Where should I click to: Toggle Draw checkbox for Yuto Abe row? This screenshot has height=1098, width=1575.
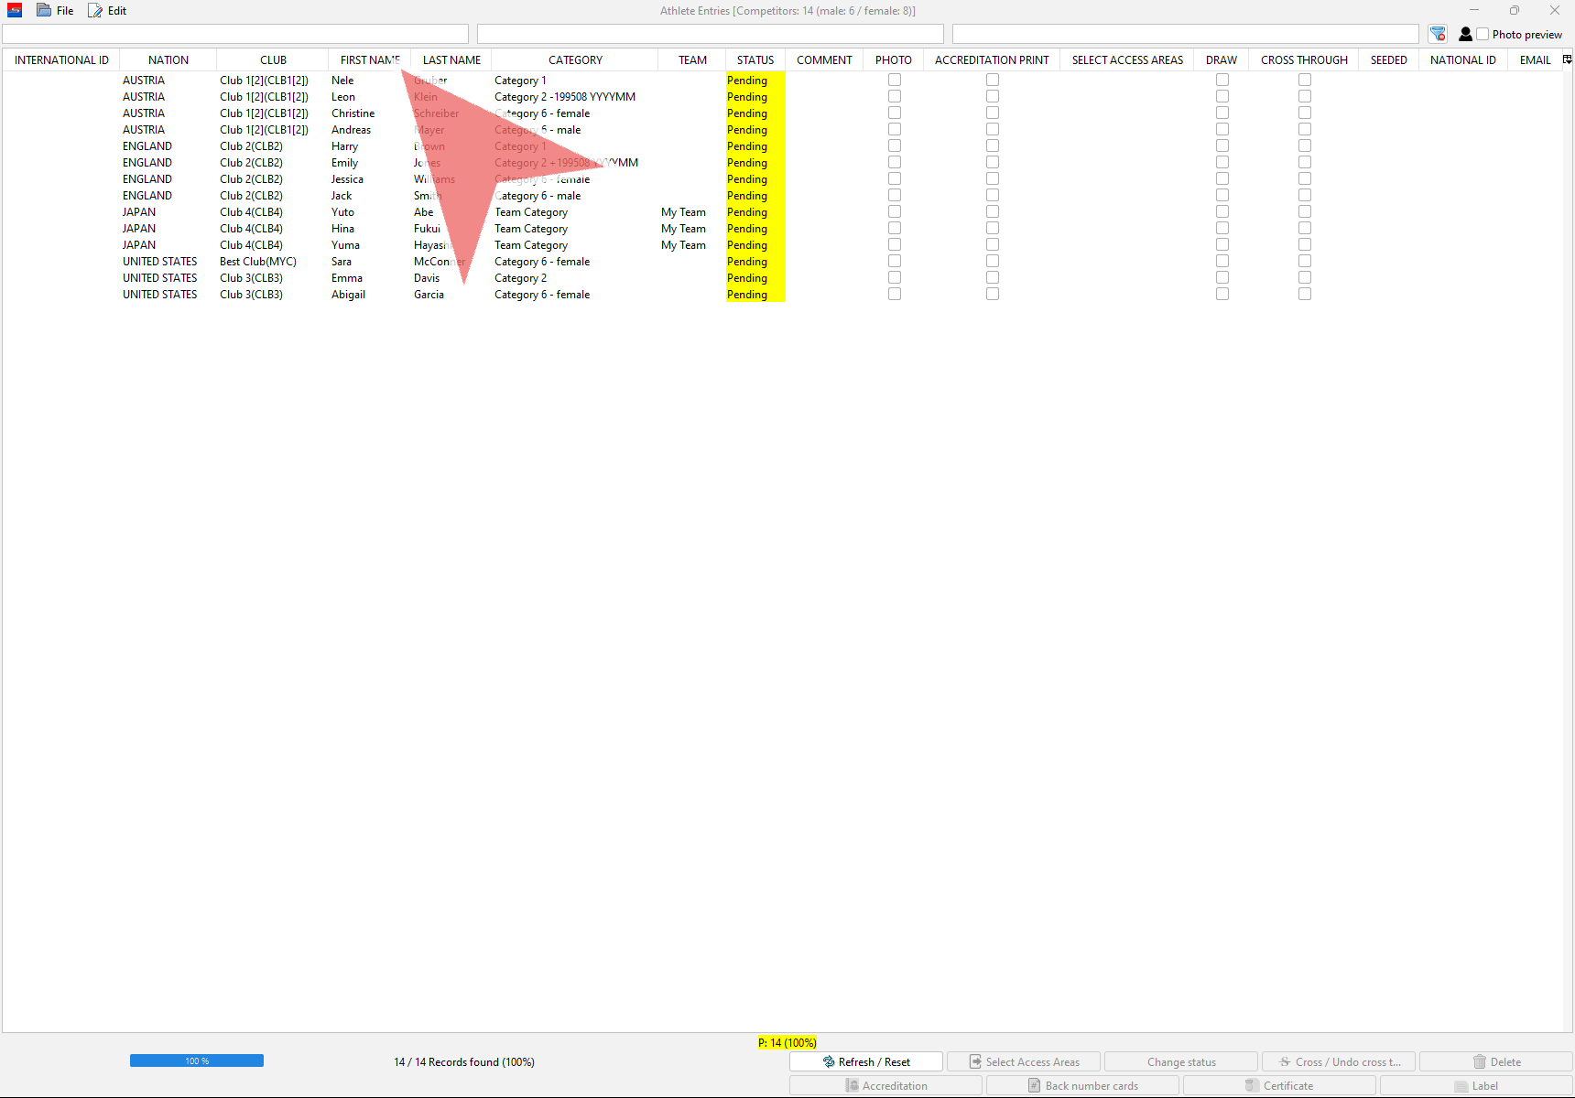click(x=1222, y=212)
